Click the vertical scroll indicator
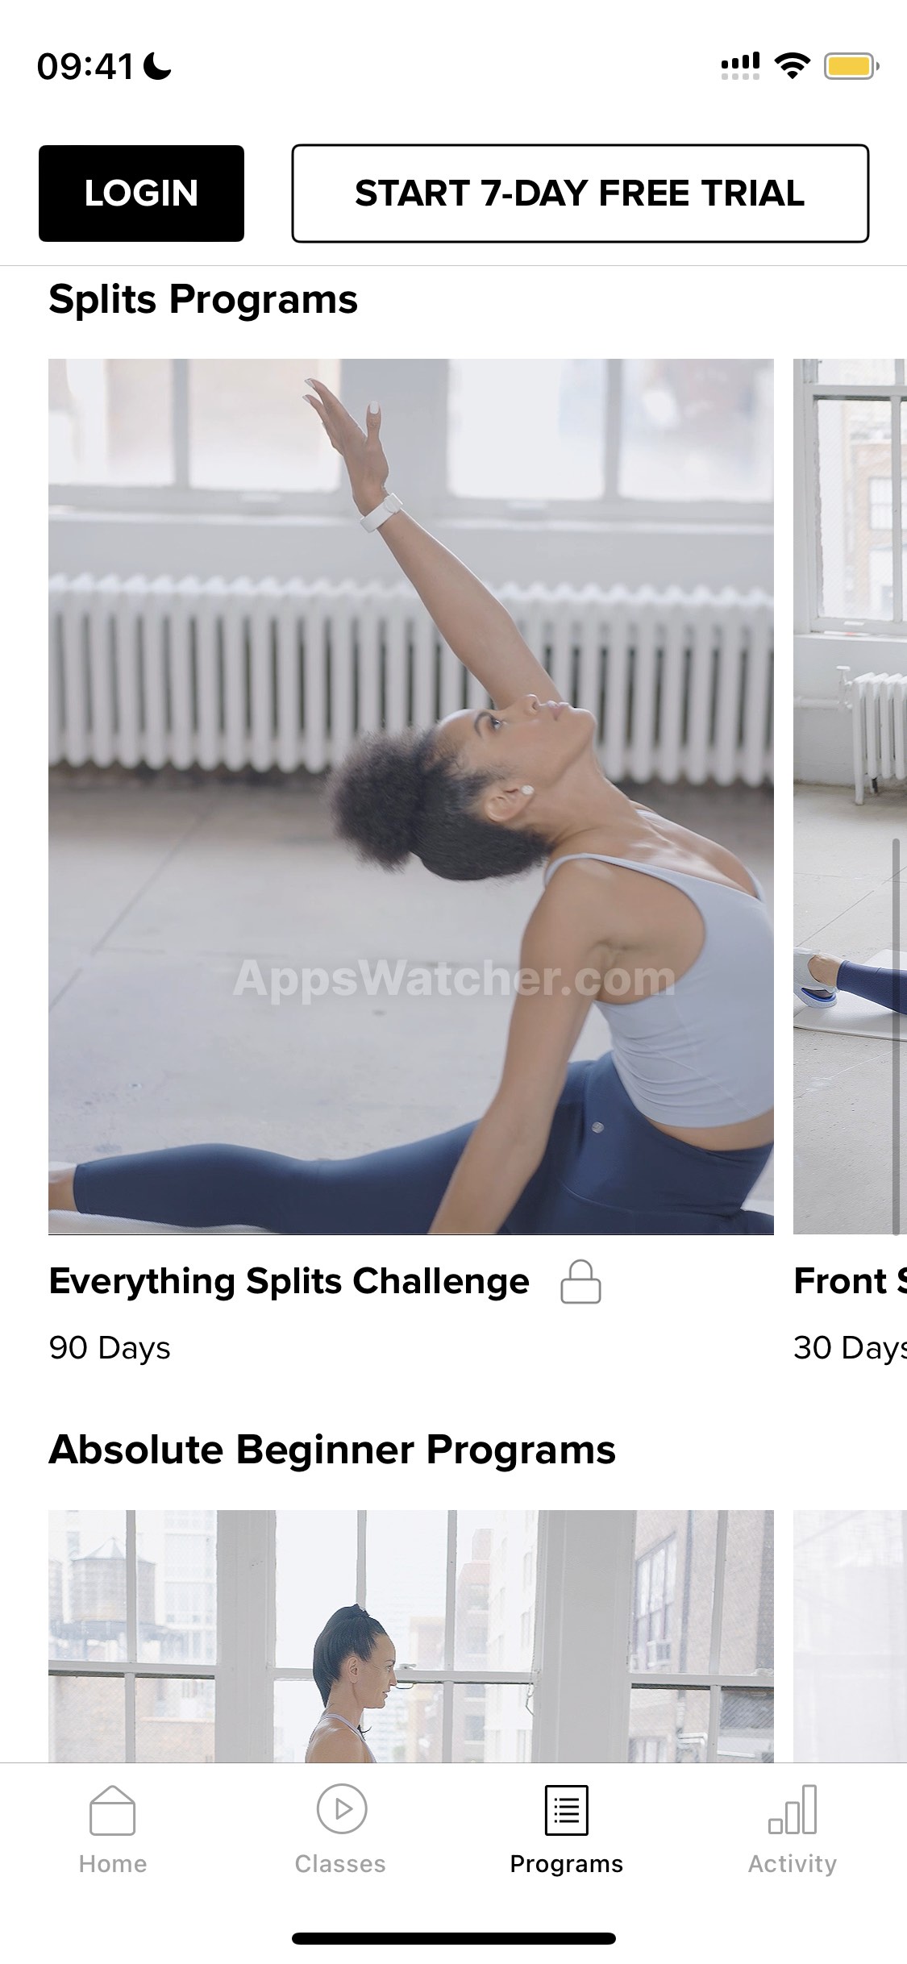Viewport: 907px width, 1964px height. (x=896, y=1036)
